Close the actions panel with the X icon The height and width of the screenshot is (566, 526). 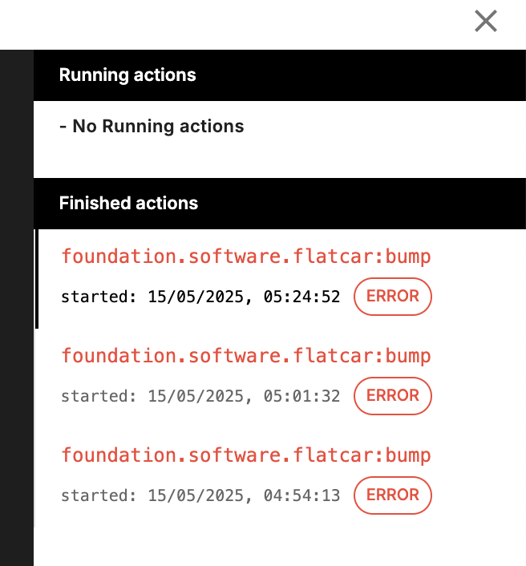pos(486,22)
